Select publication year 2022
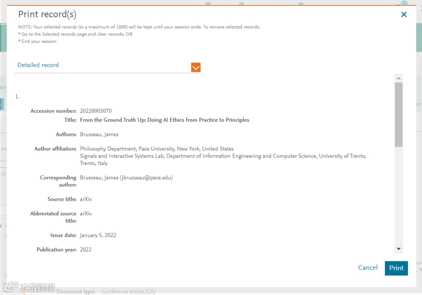422x295 pixels. coord(86,250)
